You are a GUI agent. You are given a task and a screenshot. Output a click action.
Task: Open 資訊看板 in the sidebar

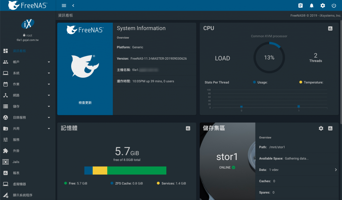pos(19,51)
